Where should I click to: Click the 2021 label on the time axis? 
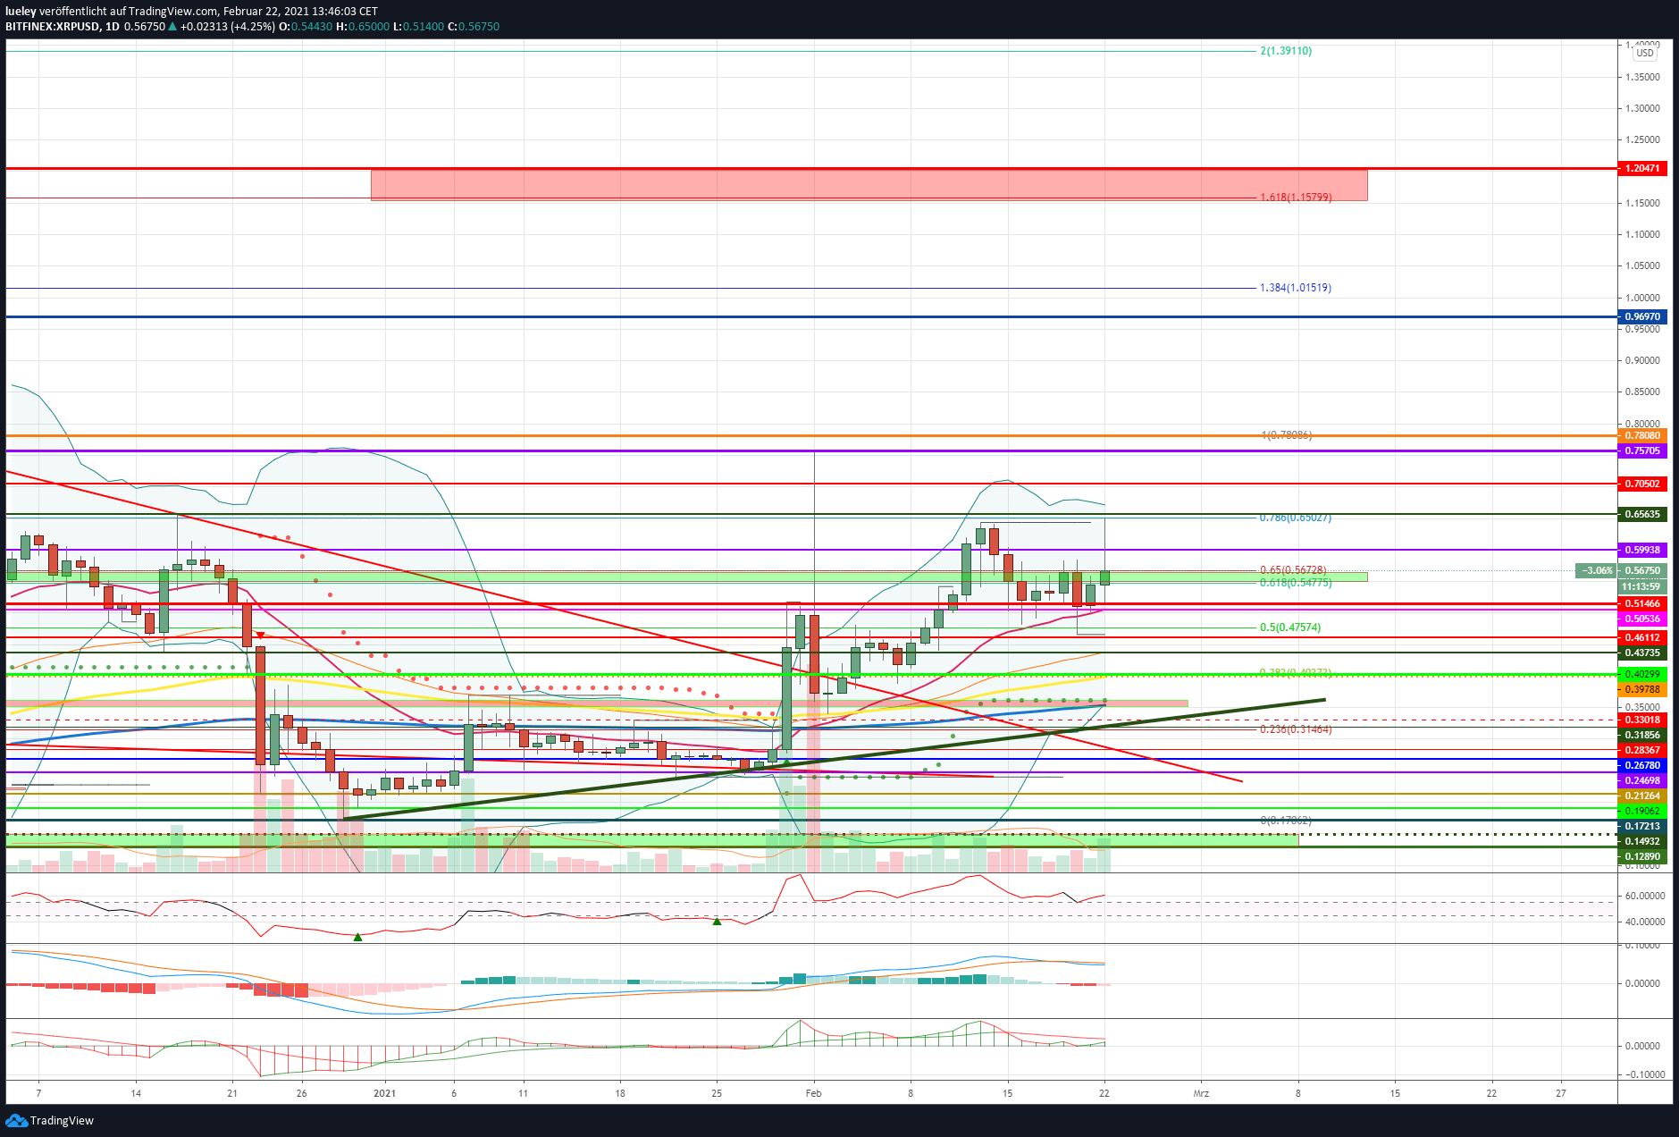[x=384, y=1093]
